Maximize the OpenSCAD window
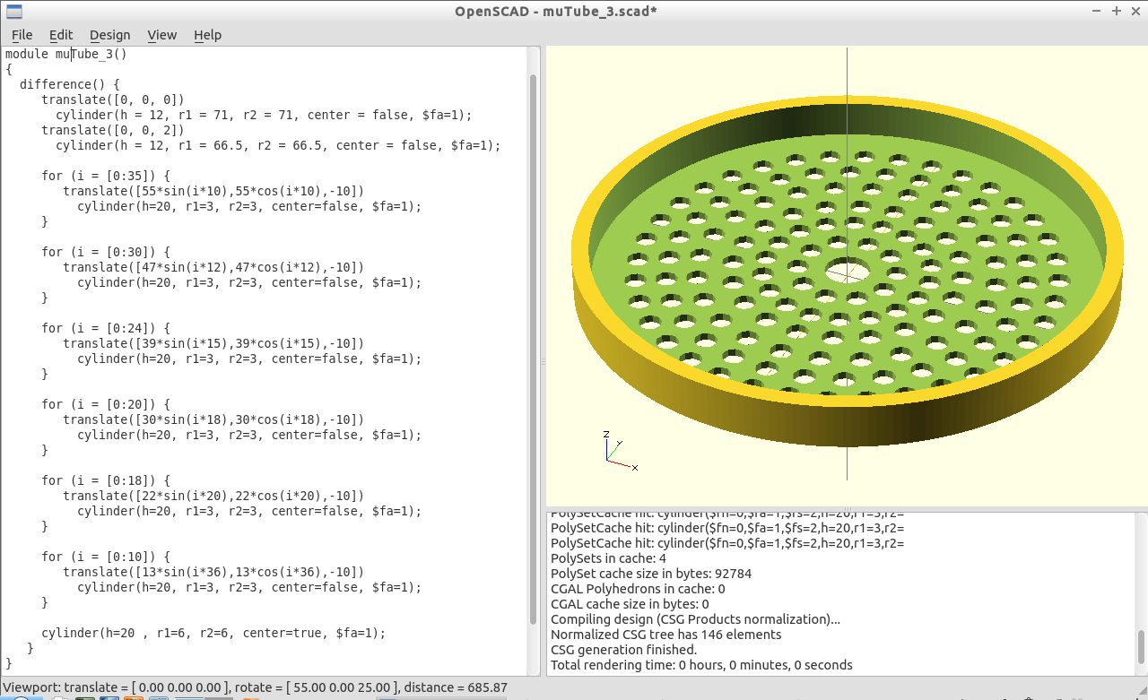1148x700 pixels. tap(1117, 11)
